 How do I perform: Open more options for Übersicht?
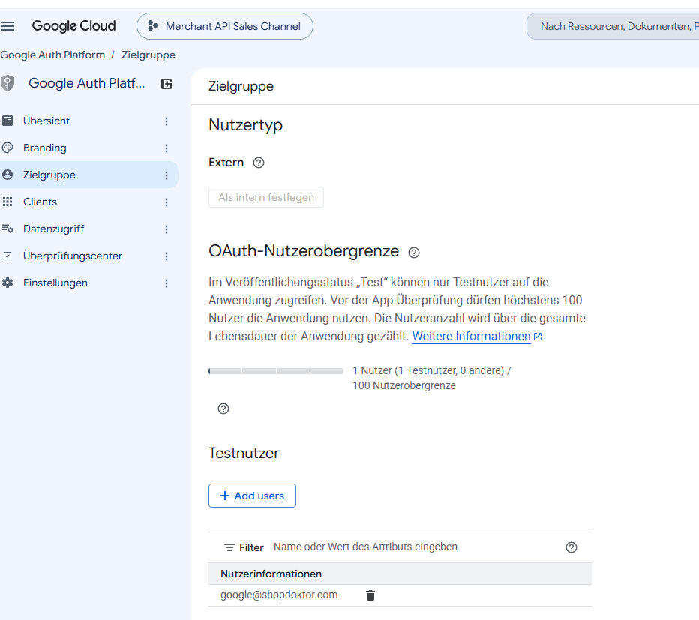[166, 121]
